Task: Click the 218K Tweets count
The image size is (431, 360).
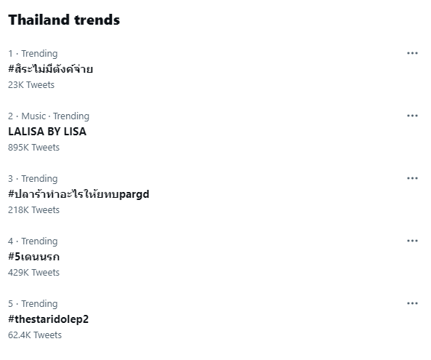Action: pyautogui.click(x=34, y=210)
